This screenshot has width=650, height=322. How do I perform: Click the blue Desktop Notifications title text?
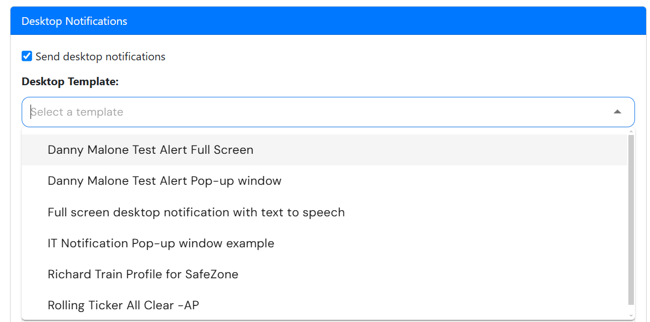[74, 21]
